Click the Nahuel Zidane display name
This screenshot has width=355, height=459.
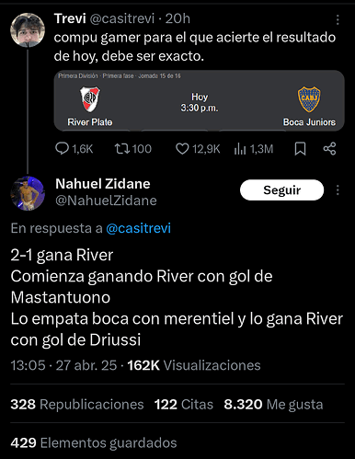pos(103,184)
